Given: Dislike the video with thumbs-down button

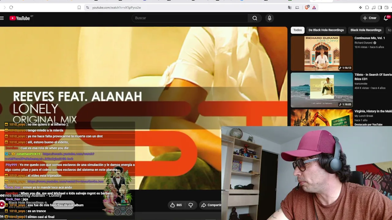Looking at the screenshot, I should point(190,205).
